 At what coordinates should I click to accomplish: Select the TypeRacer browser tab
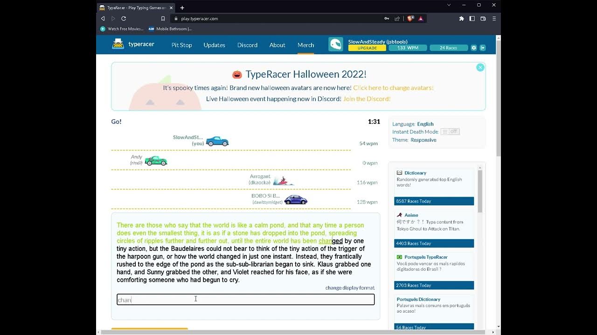[136, 7]
